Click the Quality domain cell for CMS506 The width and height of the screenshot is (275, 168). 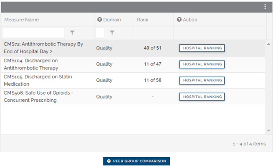(104, 97)
